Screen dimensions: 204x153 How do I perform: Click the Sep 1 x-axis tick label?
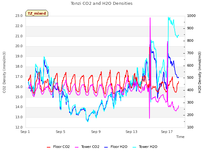[25, 132]
